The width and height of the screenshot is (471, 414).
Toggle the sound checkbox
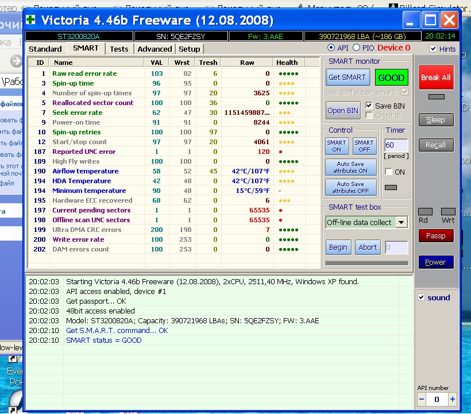pos(422,297)
